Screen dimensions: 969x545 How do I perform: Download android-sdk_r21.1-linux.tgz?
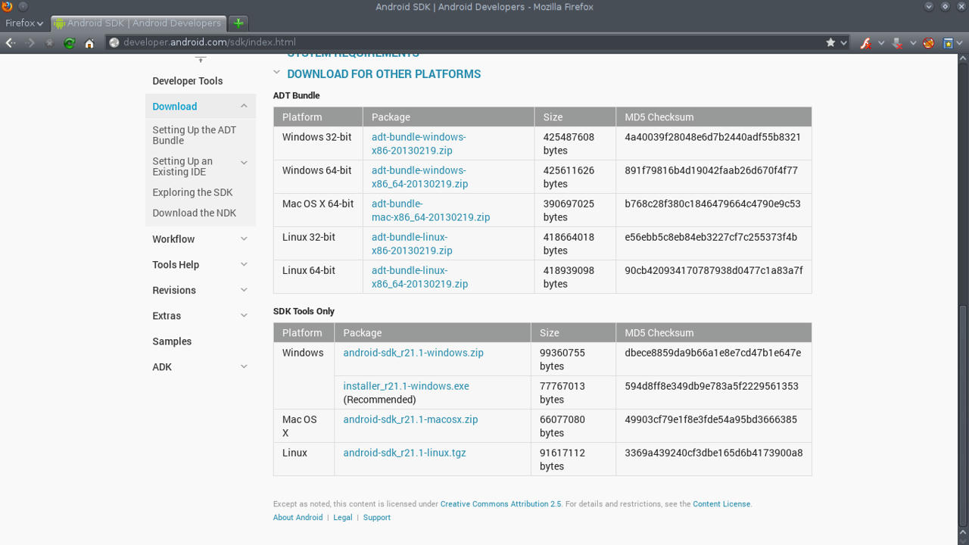tap(404, 453)
